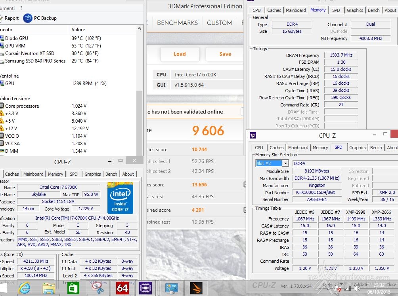Switch to CPU-Z via its taskbar icon
The height and width of the screenshot is (296, 398).
point(146,288)
